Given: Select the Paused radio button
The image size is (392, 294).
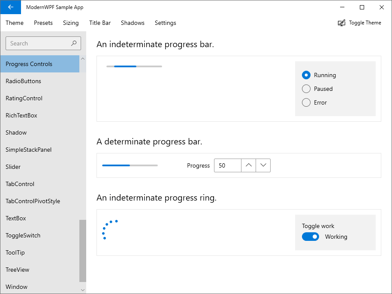Looking at the screenshot, I should click(x=306, y=88).
